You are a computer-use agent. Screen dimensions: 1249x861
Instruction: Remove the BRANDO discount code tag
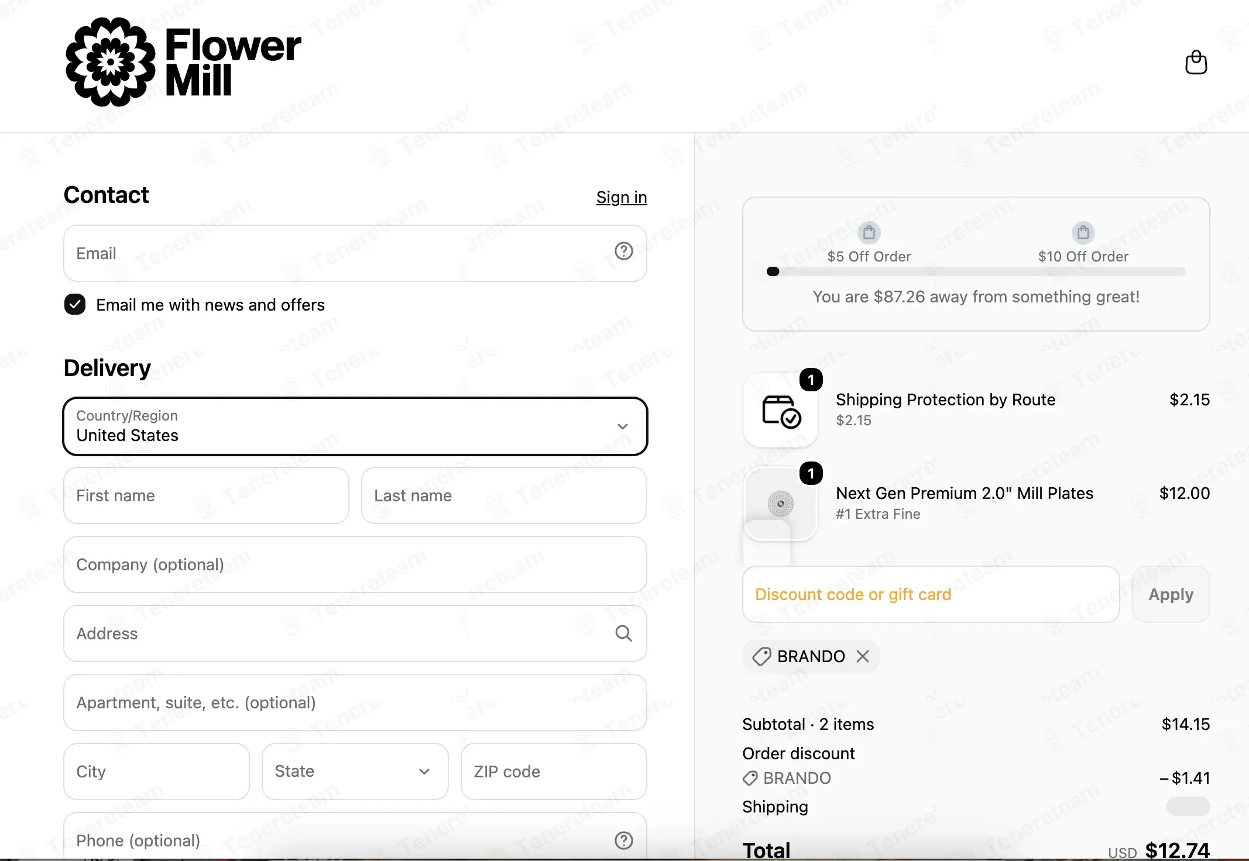pyautogui.click(x=862, y=656)
